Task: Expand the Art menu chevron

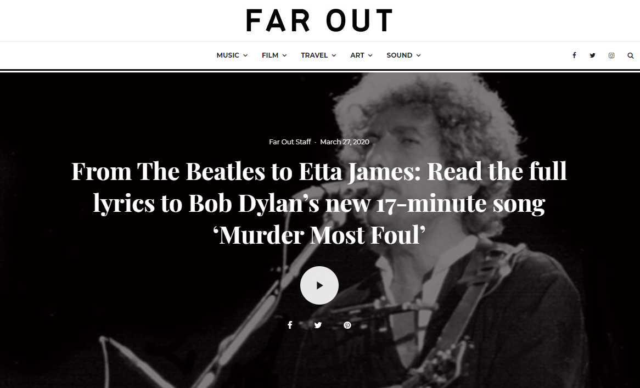Action: (370, 55)
